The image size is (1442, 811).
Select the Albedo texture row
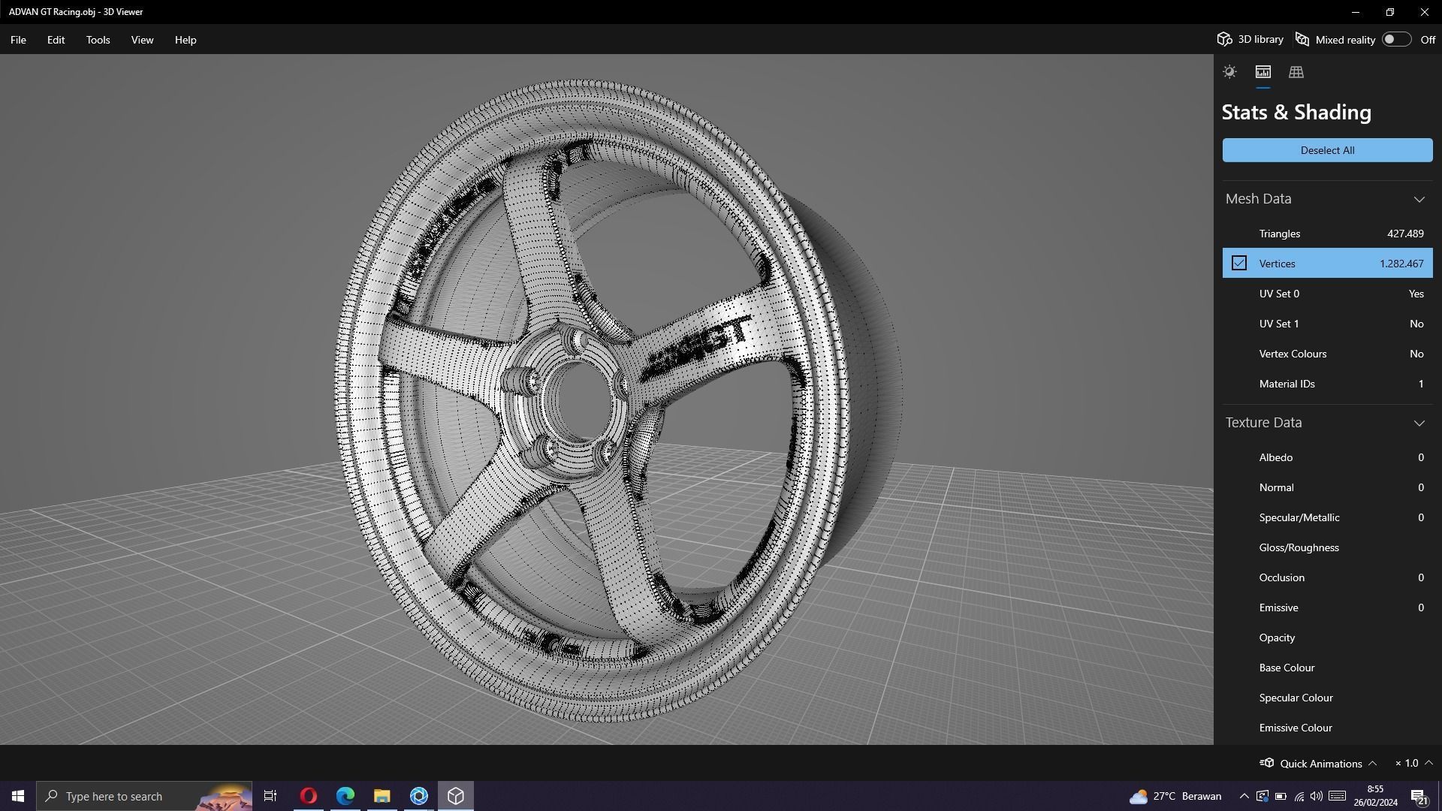1327,457
